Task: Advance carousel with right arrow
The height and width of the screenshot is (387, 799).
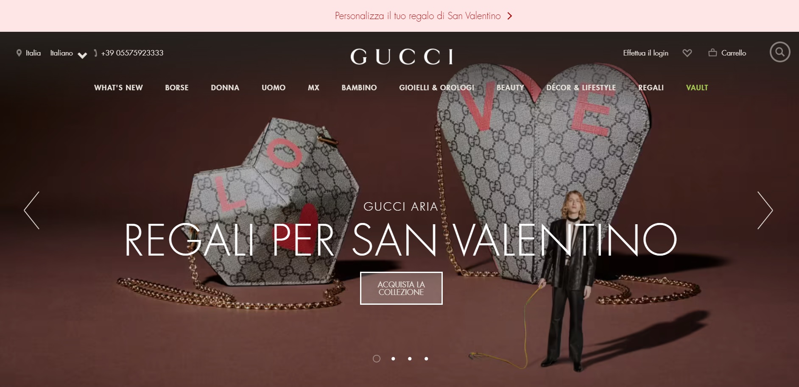Action: [x=765, y=210]
